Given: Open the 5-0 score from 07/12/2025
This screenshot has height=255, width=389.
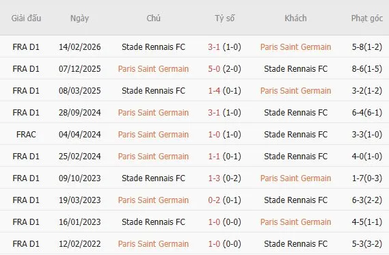Looking at the screenshot, I should tap(214, 69).
